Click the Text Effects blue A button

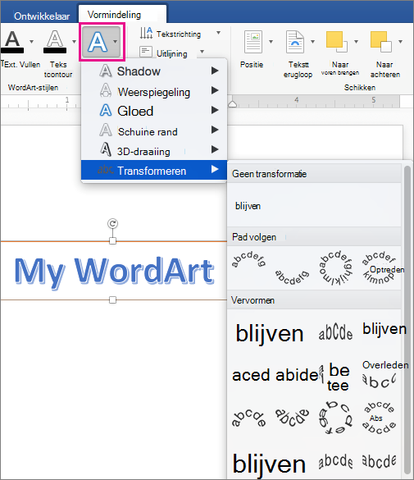[98, 42]
